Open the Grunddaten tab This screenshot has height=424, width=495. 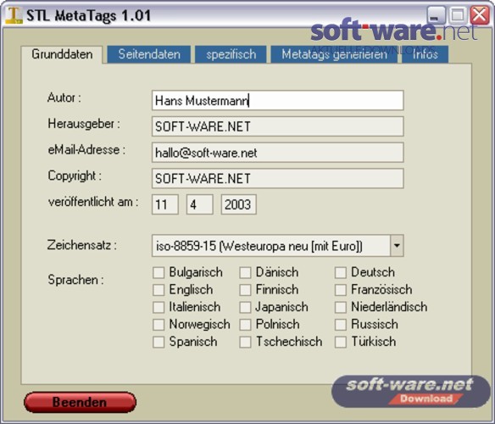pyautogui.click(x=62, y=54)
